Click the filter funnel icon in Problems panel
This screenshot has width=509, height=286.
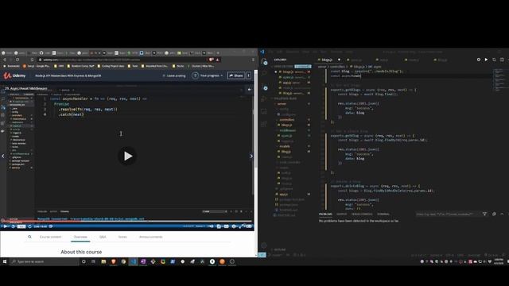[x=484, y=214]
